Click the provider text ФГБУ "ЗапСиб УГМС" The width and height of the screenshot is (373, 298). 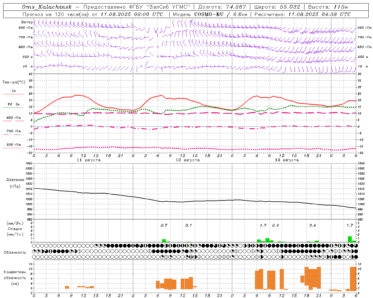(x=160, y=7)
